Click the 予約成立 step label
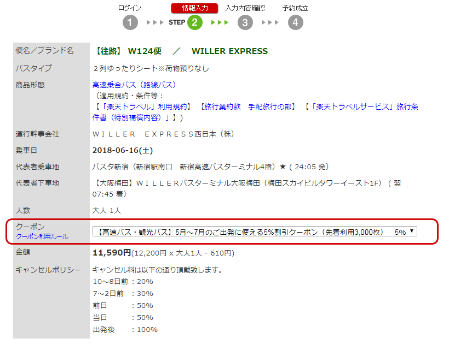Image resolution: width=449 pixels, height=344 pixels. (x=296, y=8)
